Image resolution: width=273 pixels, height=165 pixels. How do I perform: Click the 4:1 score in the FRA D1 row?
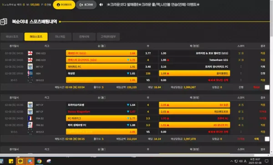point(241,125)
